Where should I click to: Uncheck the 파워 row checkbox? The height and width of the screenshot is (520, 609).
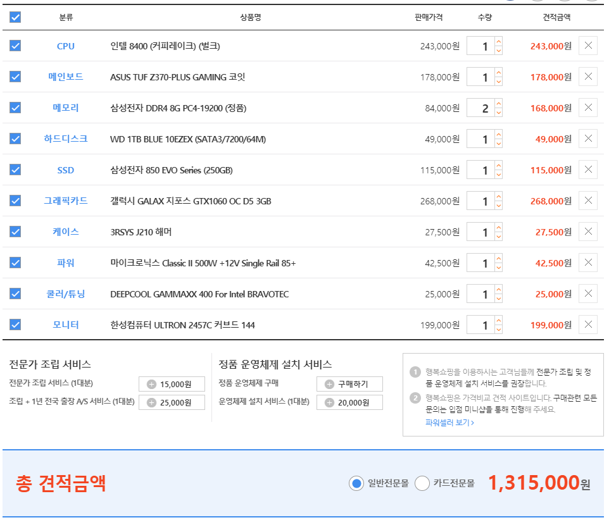tap(15, 263)
